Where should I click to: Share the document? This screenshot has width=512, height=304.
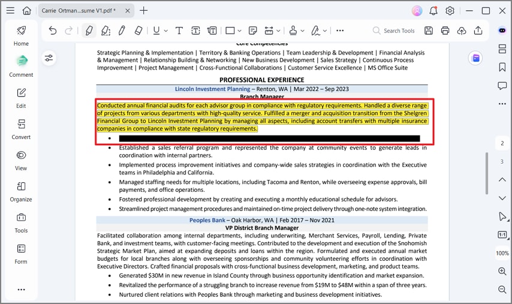[478, 31]
